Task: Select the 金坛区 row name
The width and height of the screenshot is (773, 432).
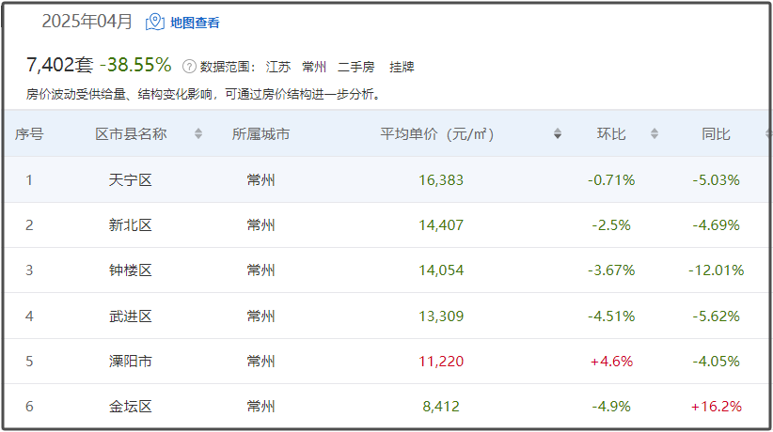Action: (130, 407)
